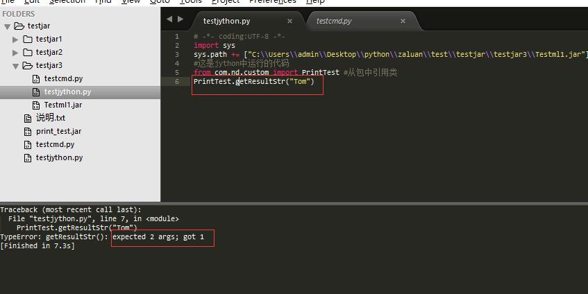The image size is (588, 294).
Task: Open the Goto menu
Action: [x=160, y=1]
